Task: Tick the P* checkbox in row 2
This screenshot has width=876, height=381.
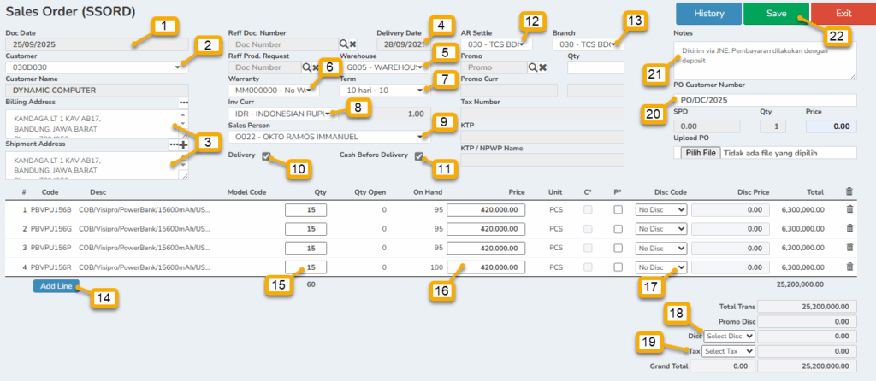Action: 618,228
